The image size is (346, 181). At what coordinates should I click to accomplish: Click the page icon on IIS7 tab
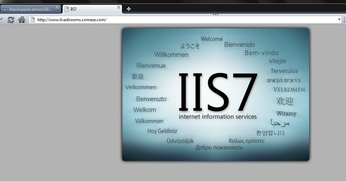[67, 9]
